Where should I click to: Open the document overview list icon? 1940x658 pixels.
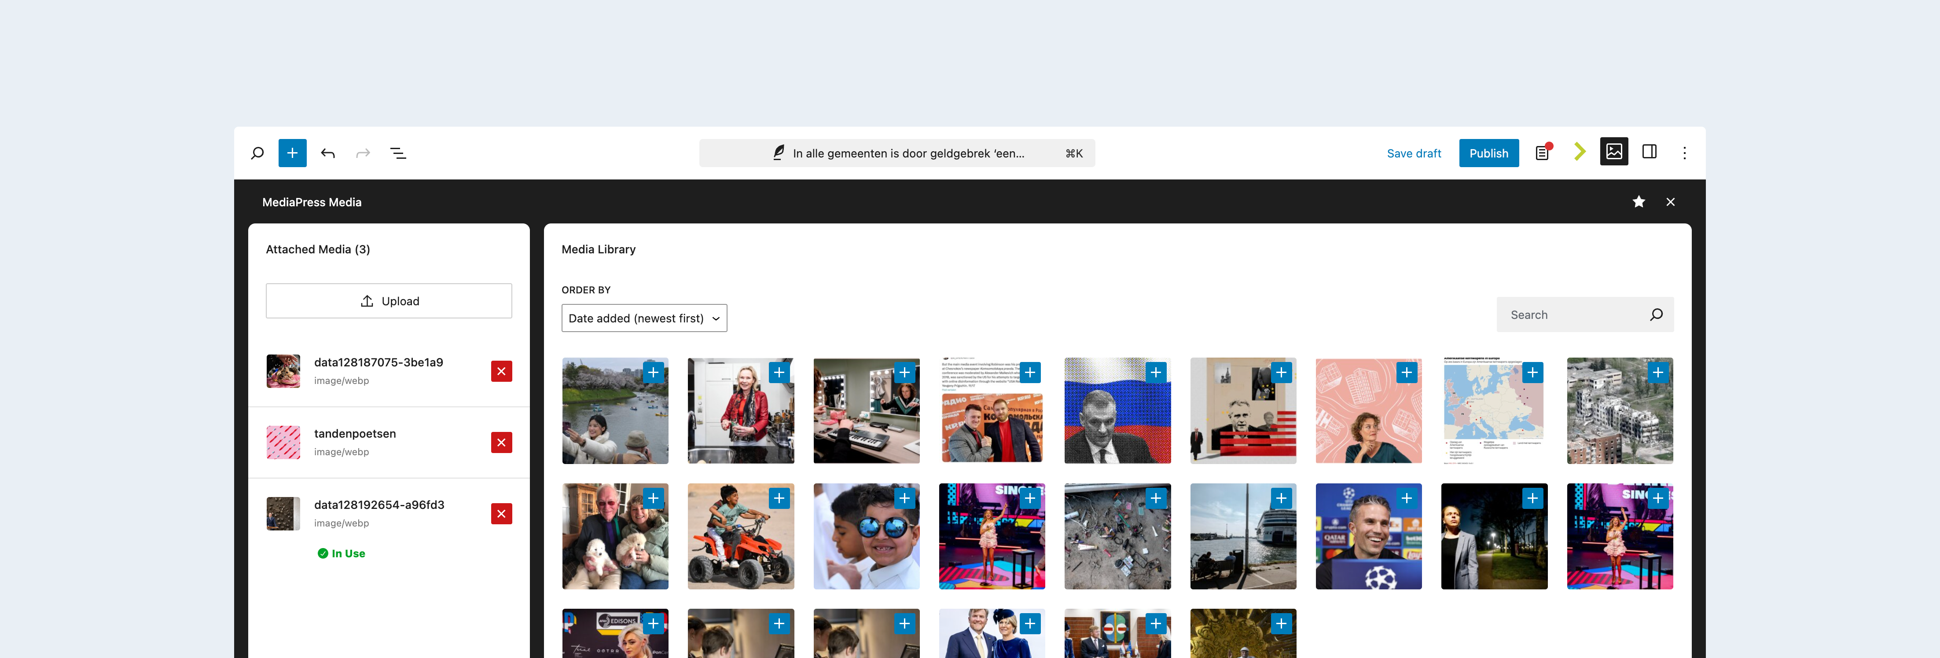[398, 153]
